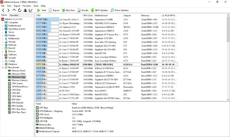Click the up-level arrow icon
The width and height of the screenshot is (230, 137).
(14, 10)
